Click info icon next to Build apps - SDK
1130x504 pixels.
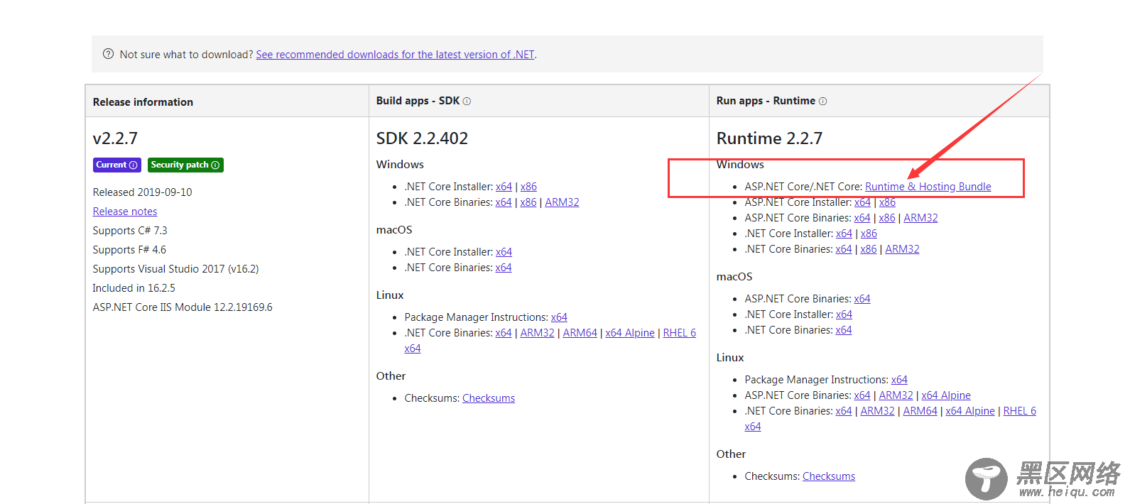tap(467, 102)
